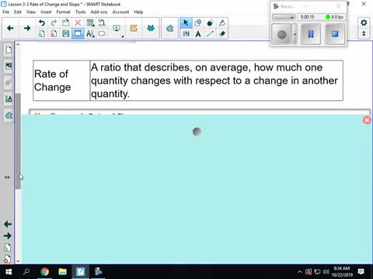Select the Text tool

pyautogui.click(x=198, y=33)
